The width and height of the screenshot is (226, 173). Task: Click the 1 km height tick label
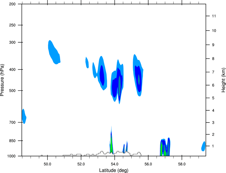(x=213, y=146)
